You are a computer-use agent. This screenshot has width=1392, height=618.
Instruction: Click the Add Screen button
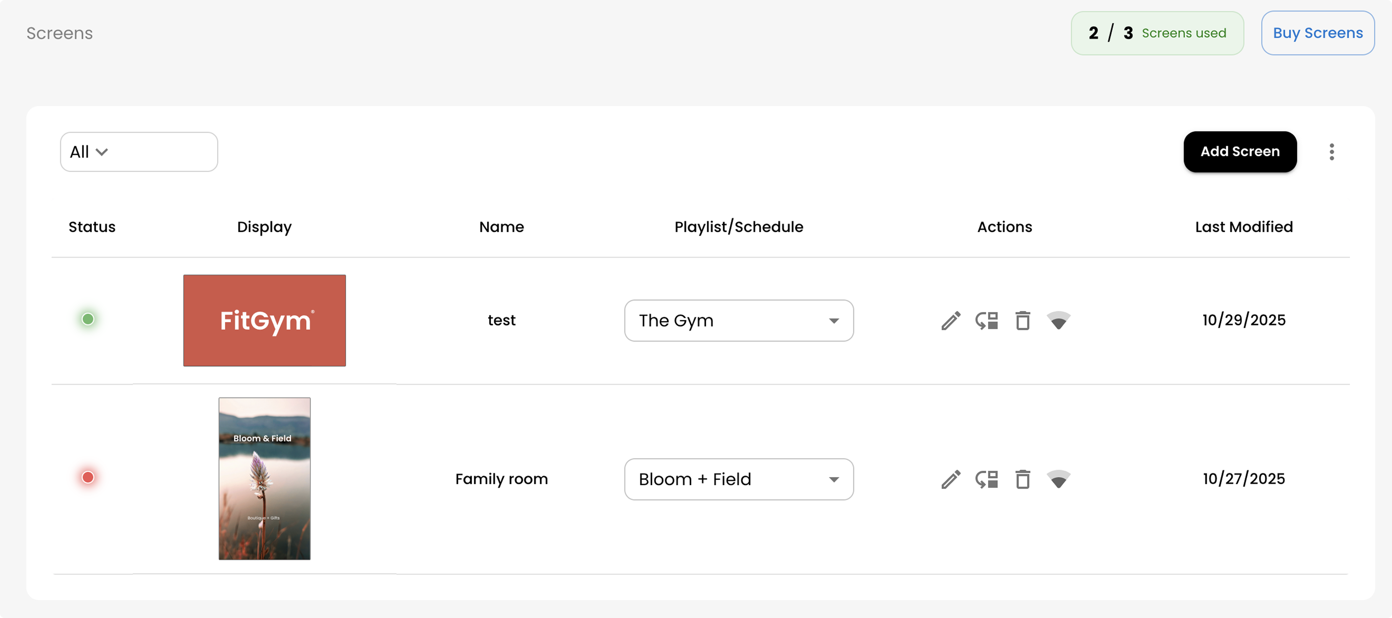[1239, 152]
